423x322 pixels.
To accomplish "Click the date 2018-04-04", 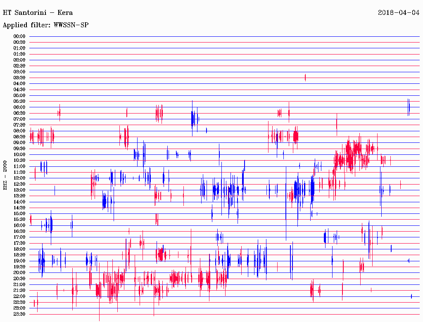I will click(399, 12).
